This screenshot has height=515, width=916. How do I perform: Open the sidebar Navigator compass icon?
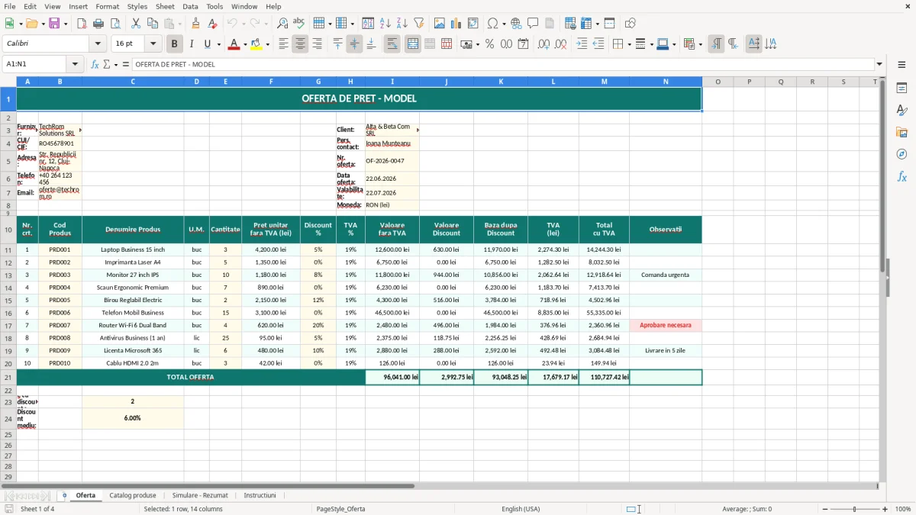(x=901, y=154)
